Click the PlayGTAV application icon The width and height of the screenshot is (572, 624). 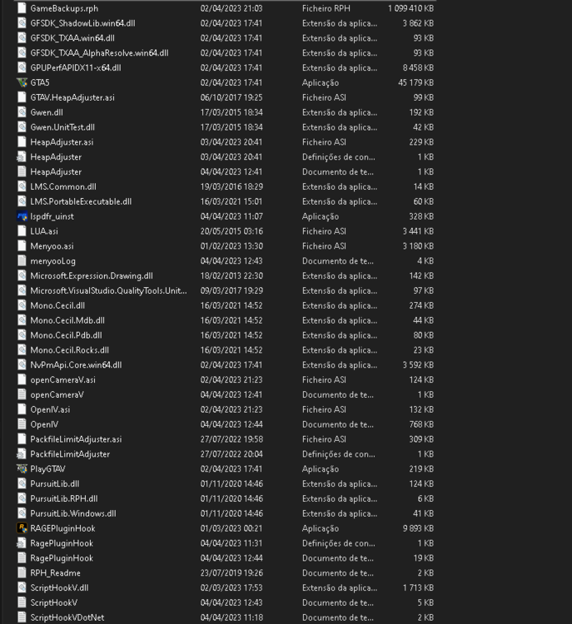22,468
